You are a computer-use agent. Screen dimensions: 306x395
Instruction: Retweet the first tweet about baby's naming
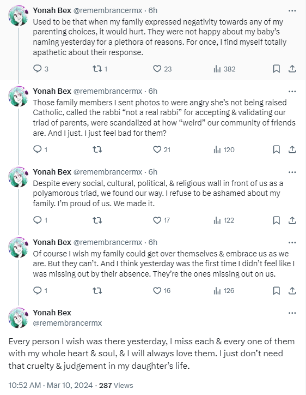(100, 69)
